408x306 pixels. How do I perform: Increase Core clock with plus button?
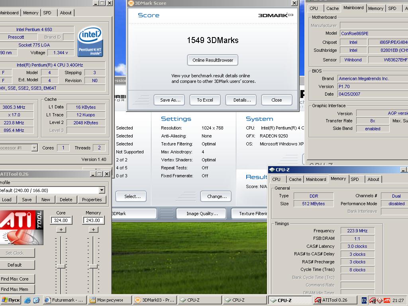[x=61, y=229]
